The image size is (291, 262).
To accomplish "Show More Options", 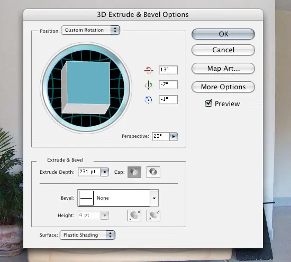I will pyautogui.click(x=223, y=87).
